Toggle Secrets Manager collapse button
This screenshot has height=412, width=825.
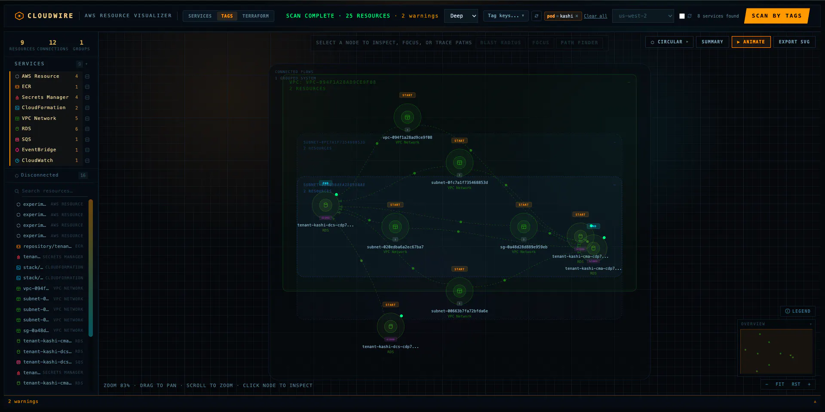(87, 98)
